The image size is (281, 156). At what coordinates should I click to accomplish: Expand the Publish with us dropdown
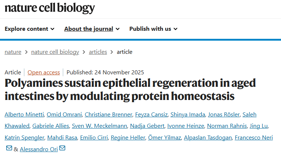[x=153, y=29]
